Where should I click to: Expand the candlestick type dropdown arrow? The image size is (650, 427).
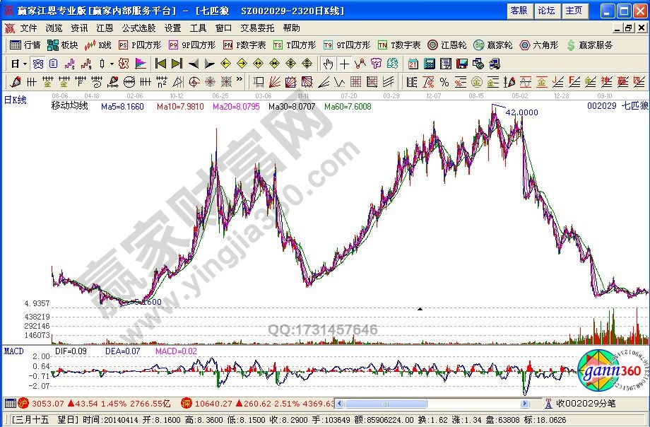pyautogui.click(x=112, y=63)
